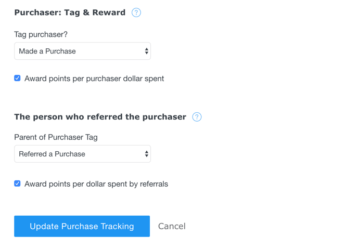Click the arrows on Made a Purchase select
The image size is (358, 250).
(x=146, y=51)
